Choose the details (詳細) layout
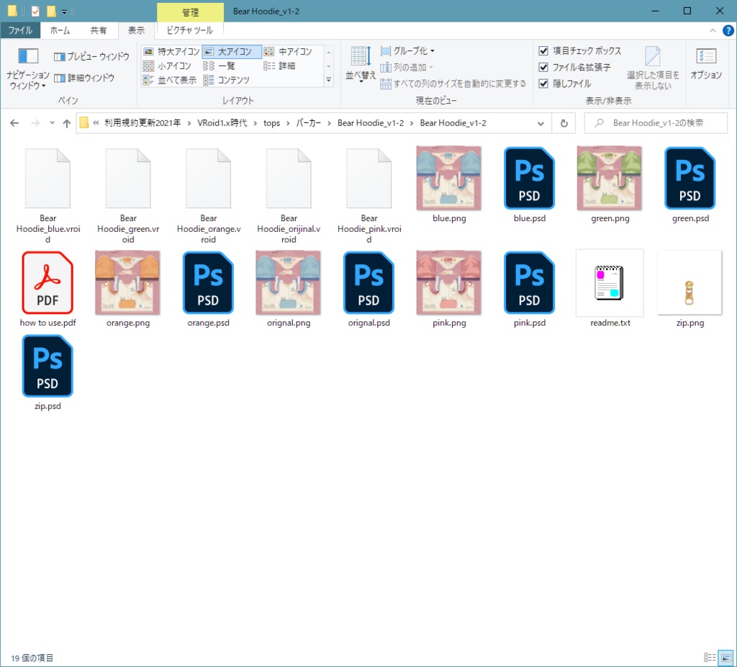The height and width of the screenshot is (667, 737). point(280,66)
